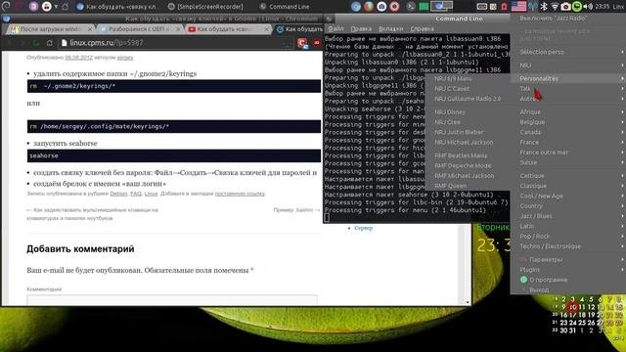This screenshot has height=352, width=626.
Task: Click the SimpleScreenRecorder taskbar button
Action: (x=206, y=7)
